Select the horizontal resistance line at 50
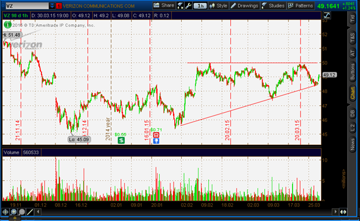360x222 pixels. point(252,63)
